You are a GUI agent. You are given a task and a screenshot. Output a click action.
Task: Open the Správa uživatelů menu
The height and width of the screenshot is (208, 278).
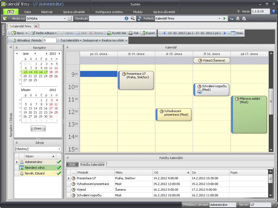[164, 12]
